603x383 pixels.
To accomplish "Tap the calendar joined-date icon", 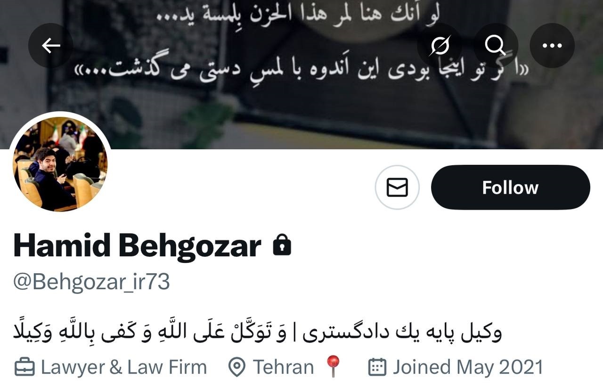I will pyautogui.click(x=377, y=367).
